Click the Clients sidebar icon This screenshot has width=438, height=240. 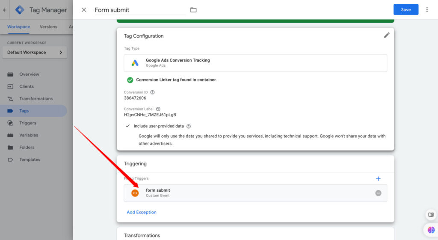coord(10,86)
